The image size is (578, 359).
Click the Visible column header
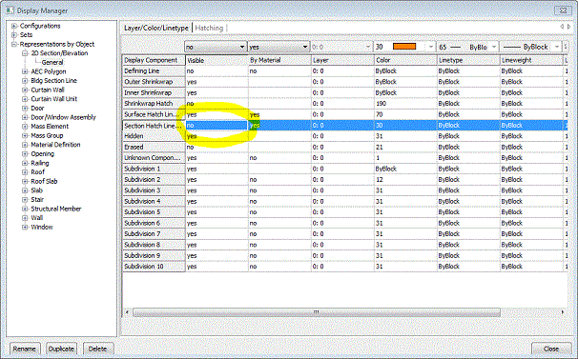(x=217, y=60)
